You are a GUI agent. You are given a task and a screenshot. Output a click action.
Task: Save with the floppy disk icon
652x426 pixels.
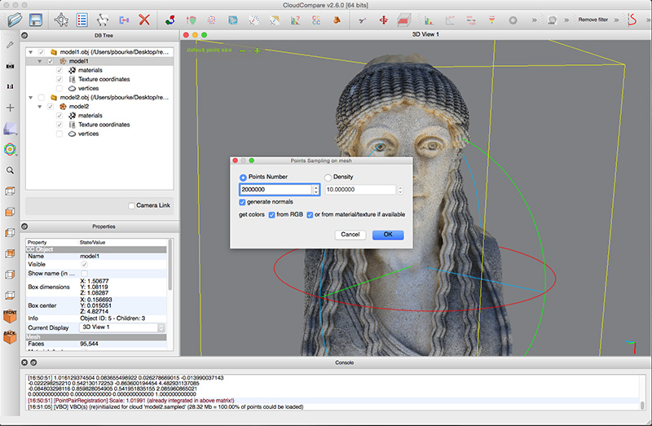point(36,20)
